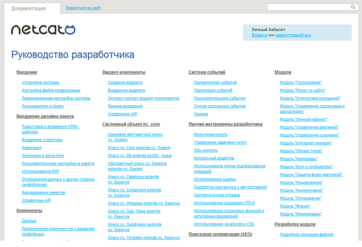Go to Визуальный редактор page
This screenshot has width=362, height=247.
click(214, 158)
